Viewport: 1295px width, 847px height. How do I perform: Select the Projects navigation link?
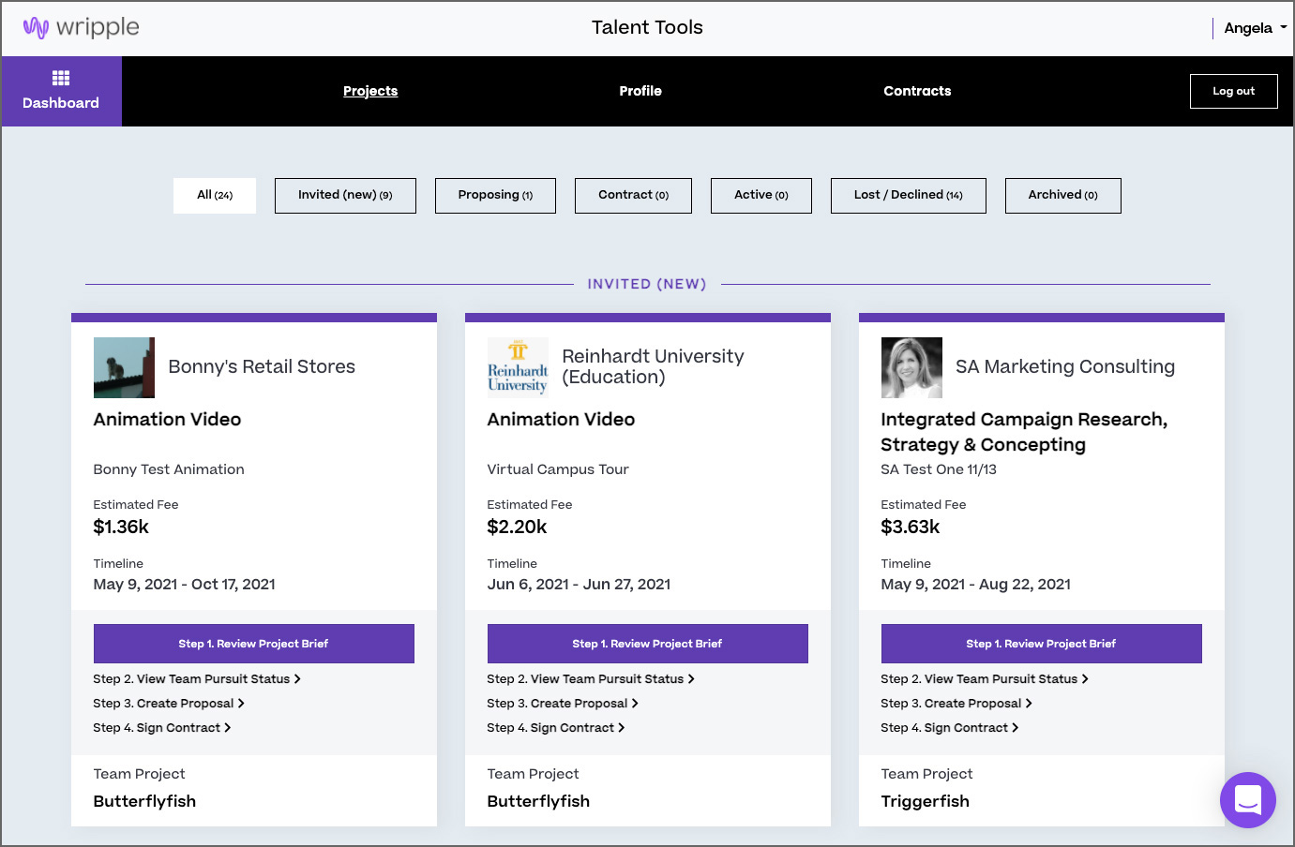click(x=370, y=91)
